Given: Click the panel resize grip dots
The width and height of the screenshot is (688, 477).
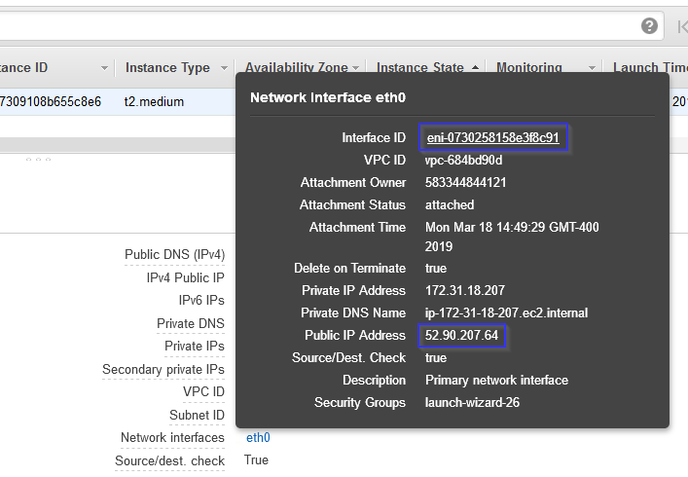Looking at the screenshot, I should click(x=38, y=160).
